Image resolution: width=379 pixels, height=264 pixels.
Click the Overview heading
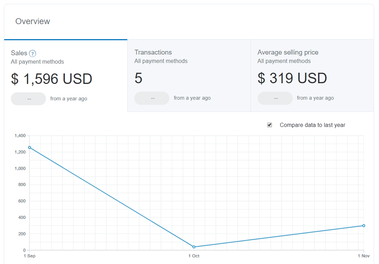(x=33, y=21)
